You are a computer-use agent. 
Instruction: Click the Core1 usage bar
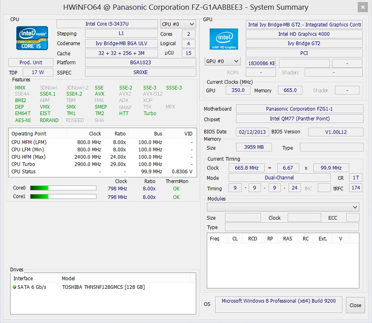[63, 197]
